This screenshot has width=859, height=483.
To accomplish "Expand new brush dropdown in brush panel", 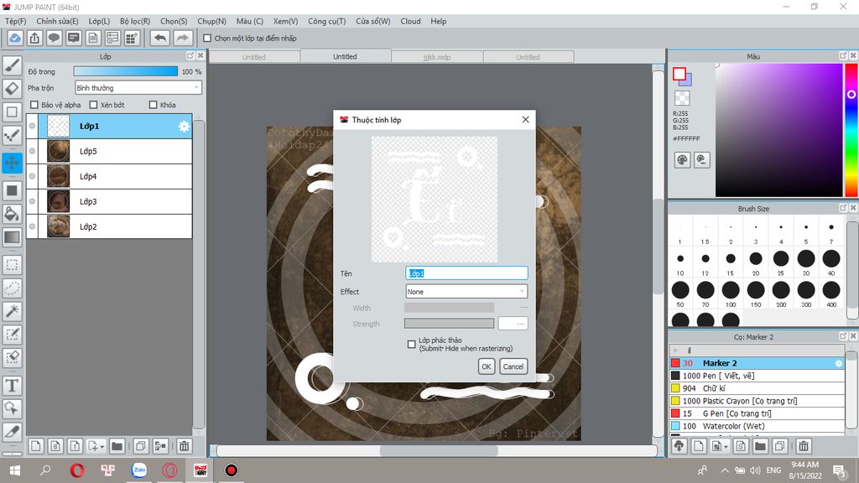I will 726,447.
